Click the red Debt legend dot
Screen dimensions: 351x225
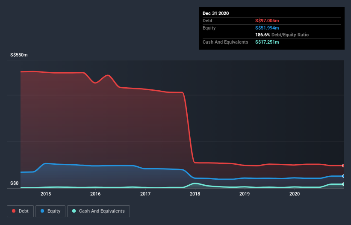click(14, 211)
